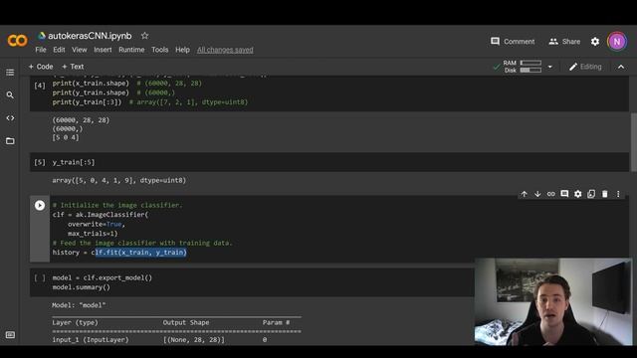Open the Runtime menu

pos(131,50)
